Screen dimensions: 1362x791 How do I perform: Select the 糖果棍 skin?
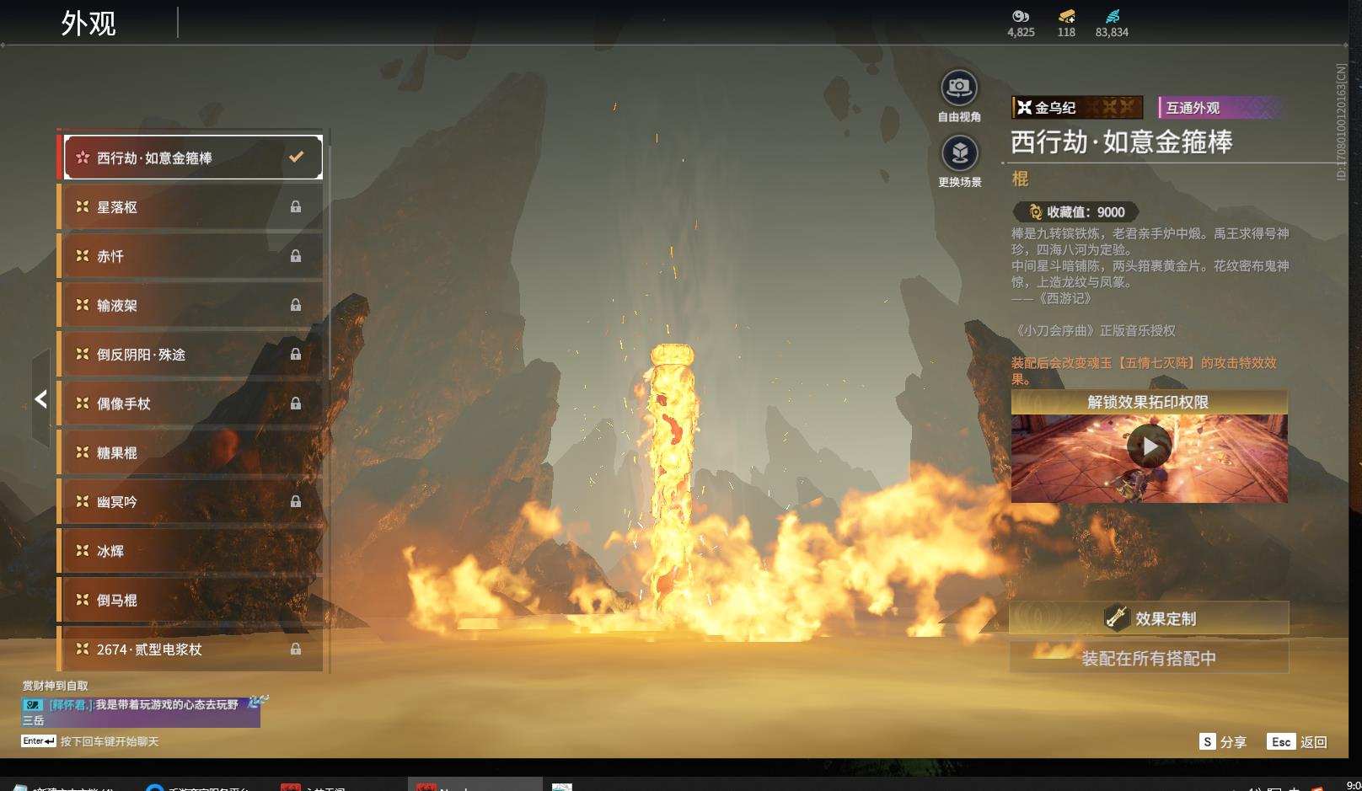(190, 452)
